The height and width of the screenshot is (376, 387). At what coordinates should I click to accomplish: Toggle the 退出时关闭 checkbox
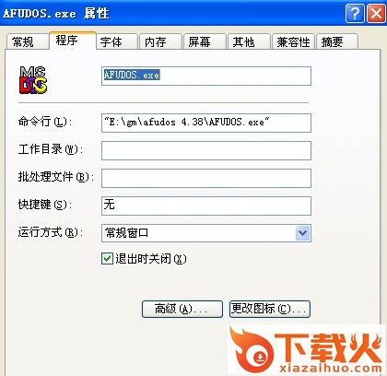(x=107, y=259)
